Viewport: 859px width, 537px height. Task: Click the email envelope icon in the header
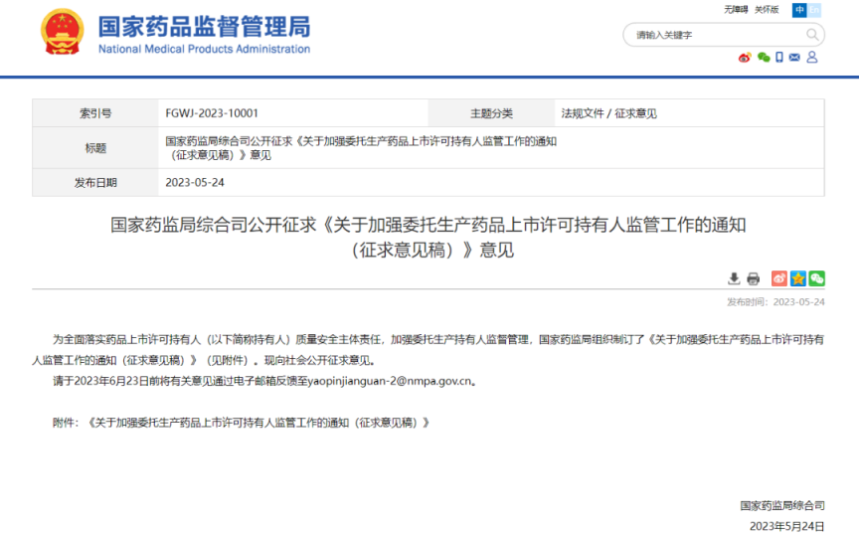794,58
